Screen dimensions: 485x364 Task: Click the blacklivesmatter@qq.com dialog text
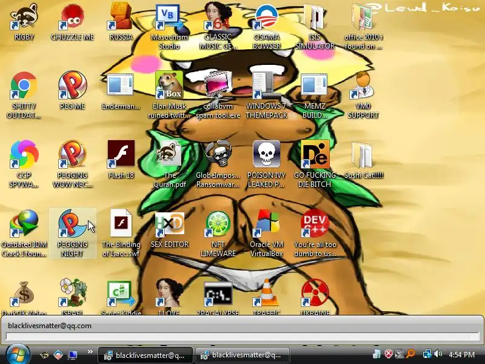(50, 326)
